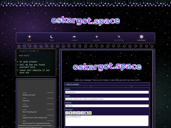Follow the Back to website link
The height and width of the screenshot is (128, 171).
pos(73,84)
